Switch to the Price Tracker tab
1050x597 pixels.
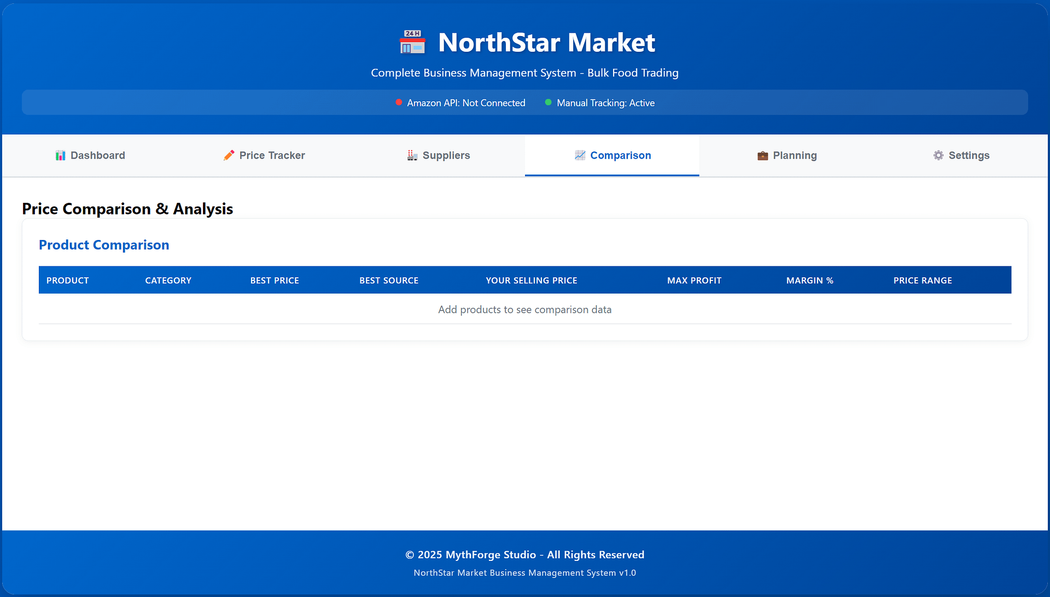[272, 155]
